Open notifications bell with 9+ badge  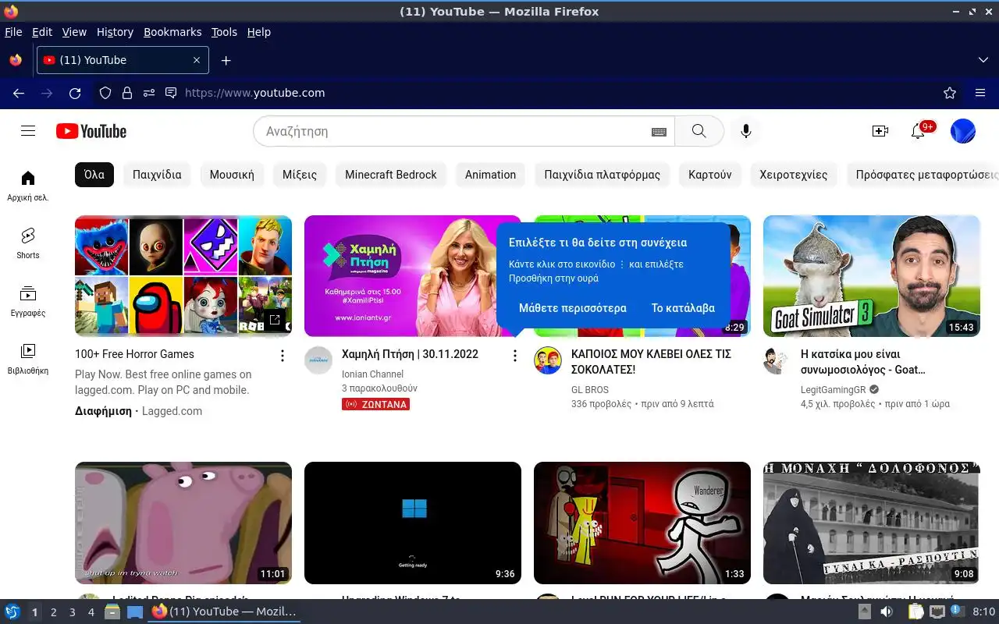coord(919,131)
